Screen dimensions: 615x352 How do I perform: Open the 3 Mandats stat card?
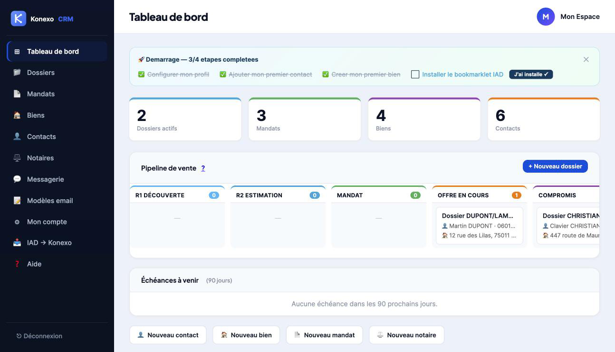pyautogui.click(x=305, y=119)
